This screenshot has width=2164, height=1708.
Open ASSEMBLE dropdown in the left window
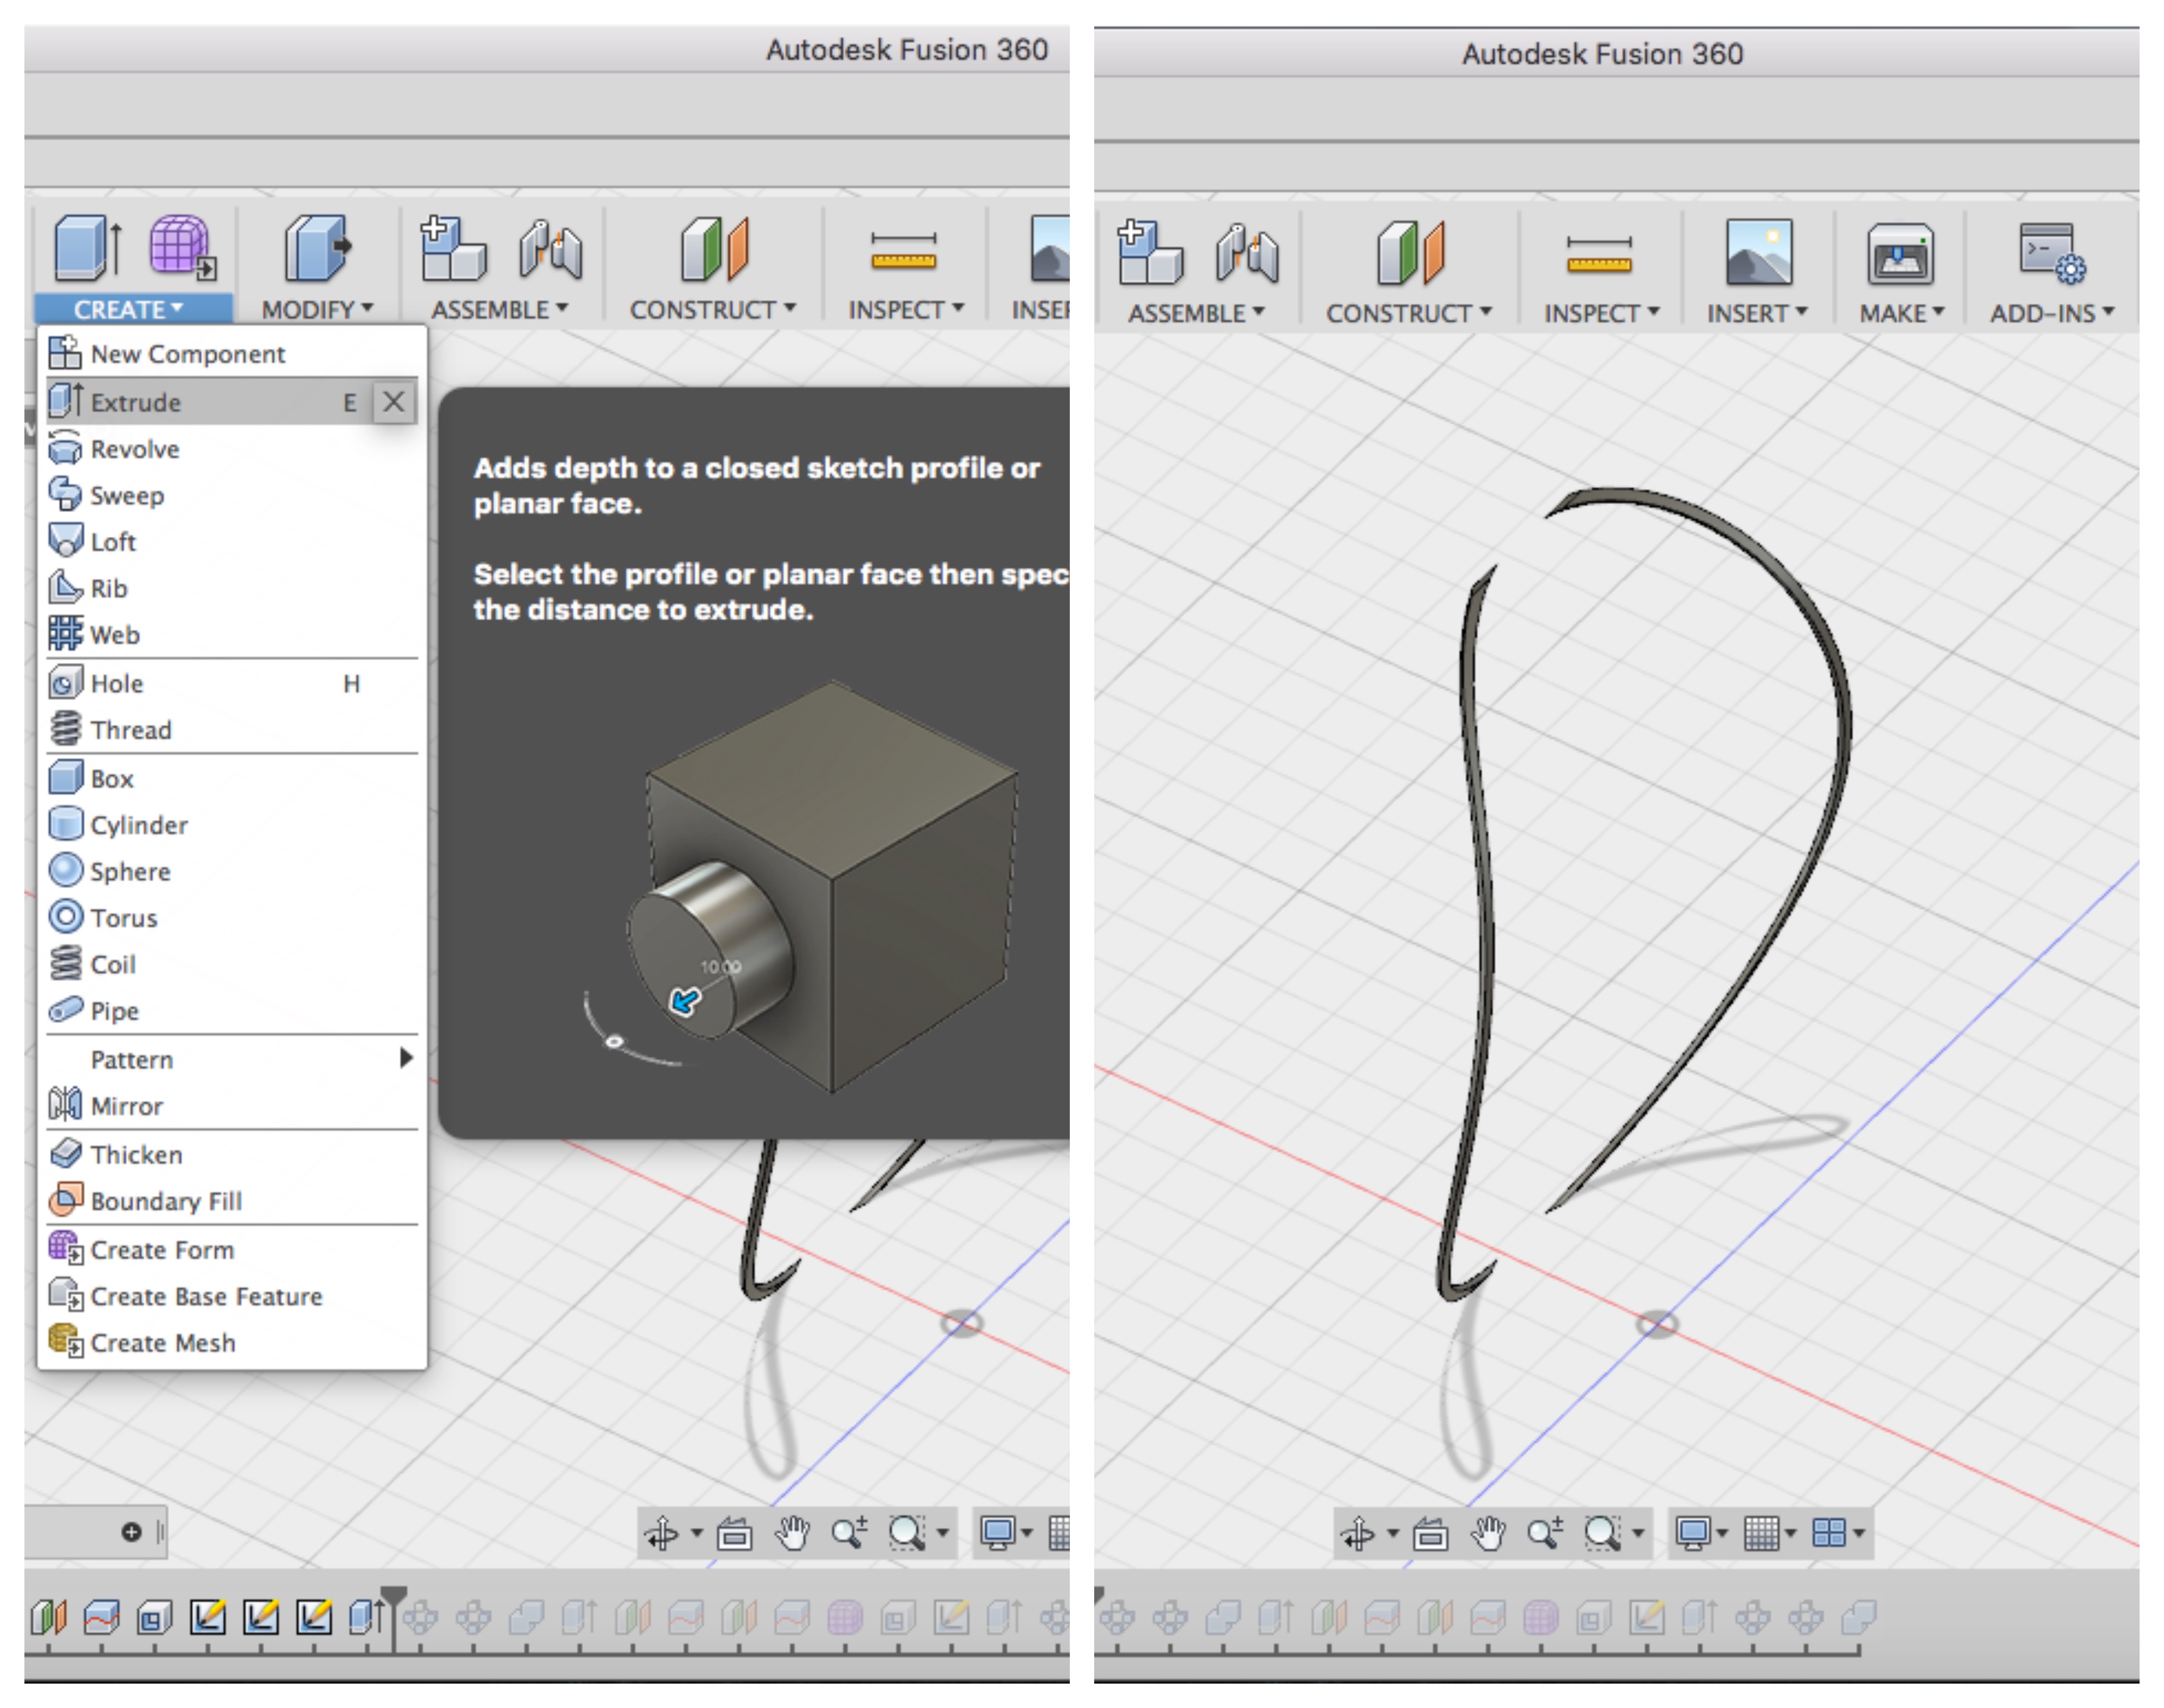pyautogui.click(x=499, y=310)
